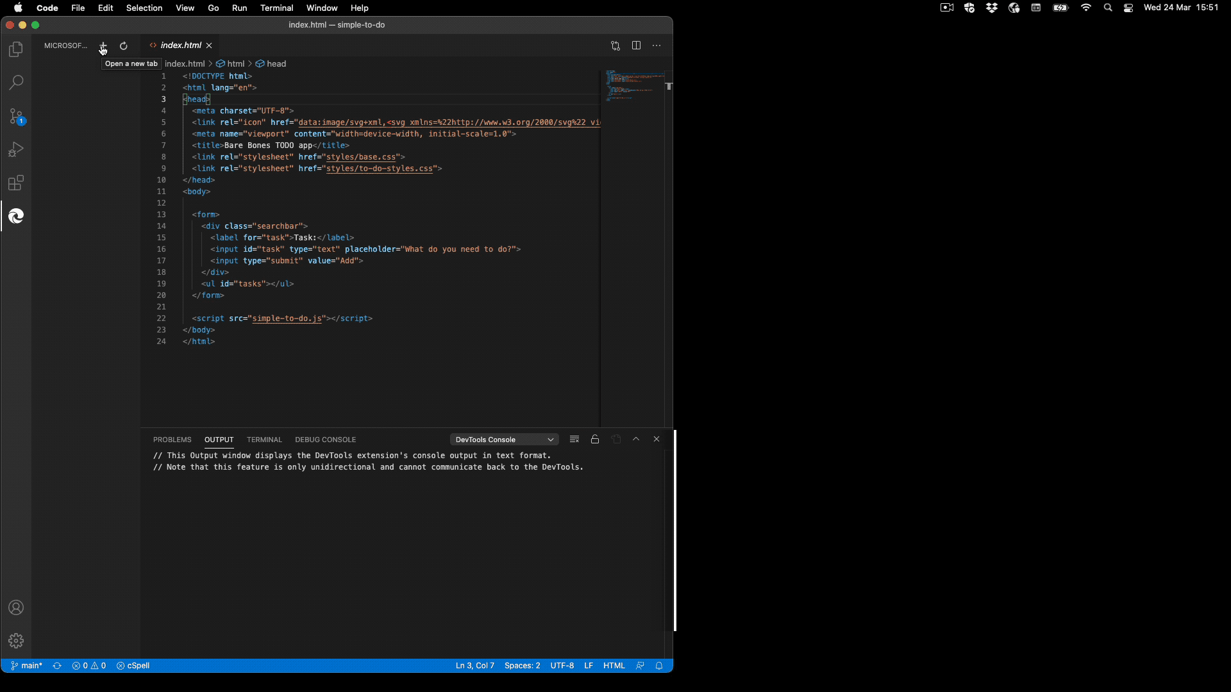Open the Source Control view

(16, 116)
